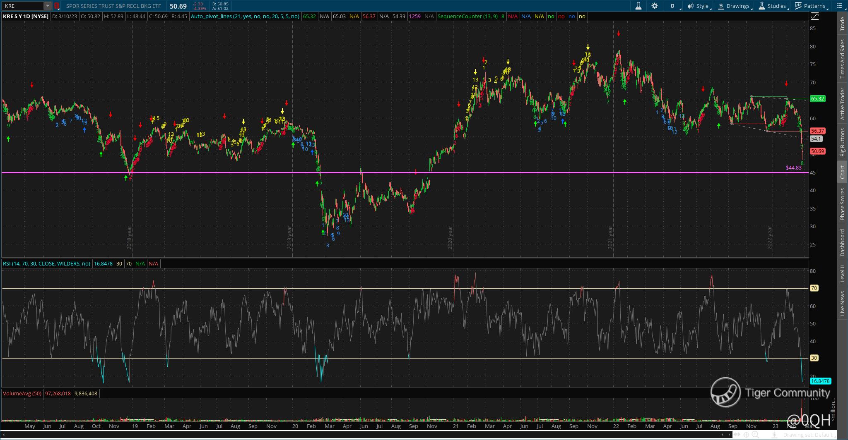Click the red symbol link icon beside KRE

[57, 6]
